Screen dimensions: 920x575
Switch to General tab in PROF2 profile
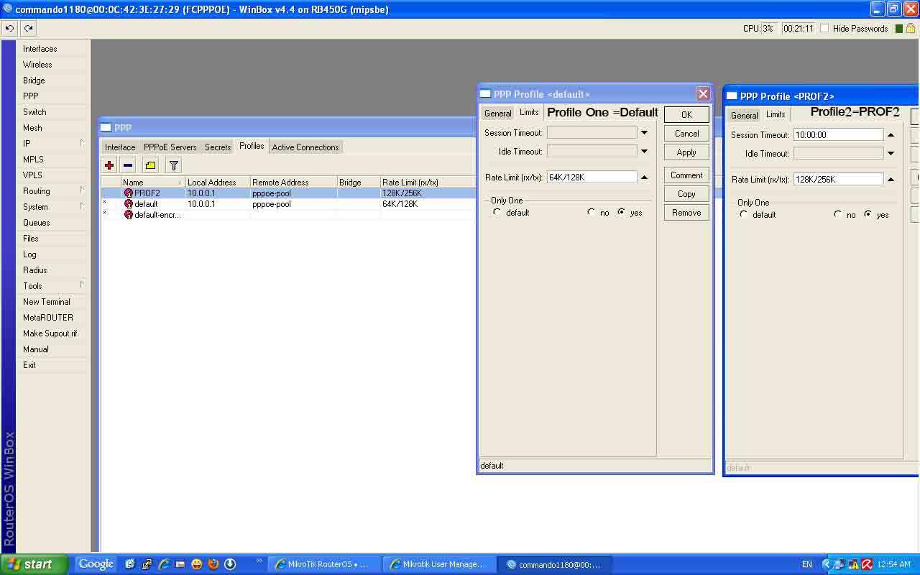745,116
